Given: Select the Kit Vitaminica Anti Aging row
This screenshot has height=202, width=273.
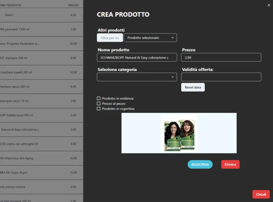Looking at the screenshot, I should pyautogui.click(x=42, y=158).
